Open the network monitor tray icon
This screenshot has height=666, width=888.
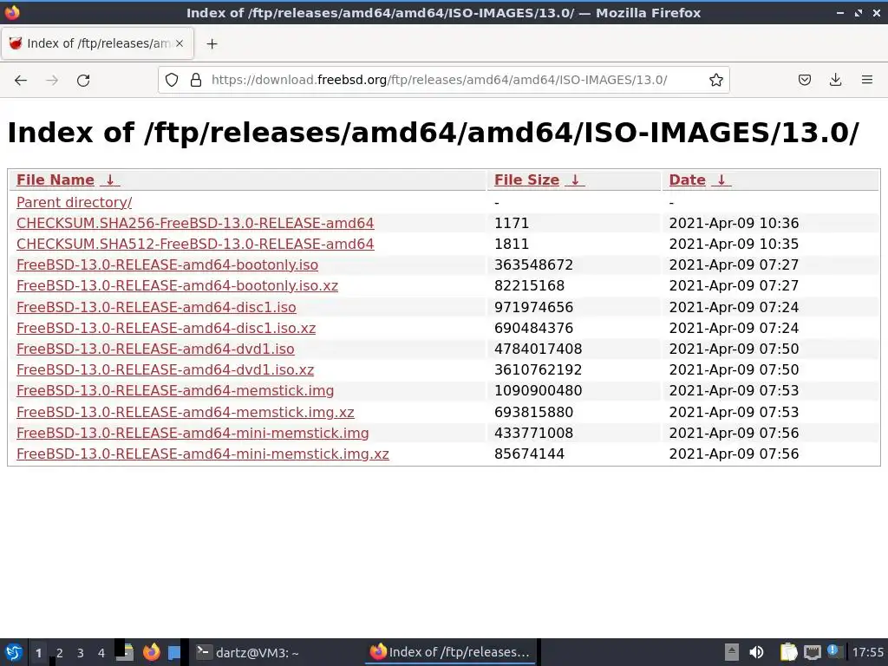point(812,652)
